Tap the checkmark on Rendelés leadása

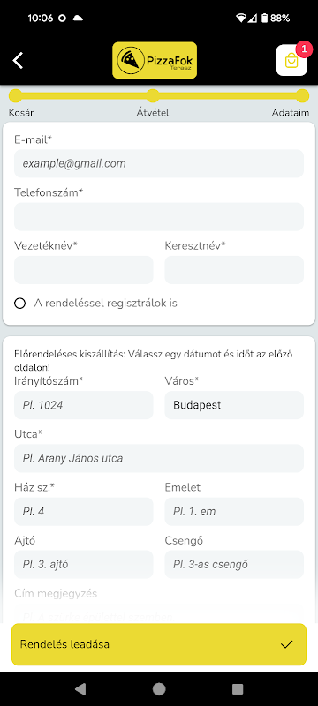coord(286,644)
